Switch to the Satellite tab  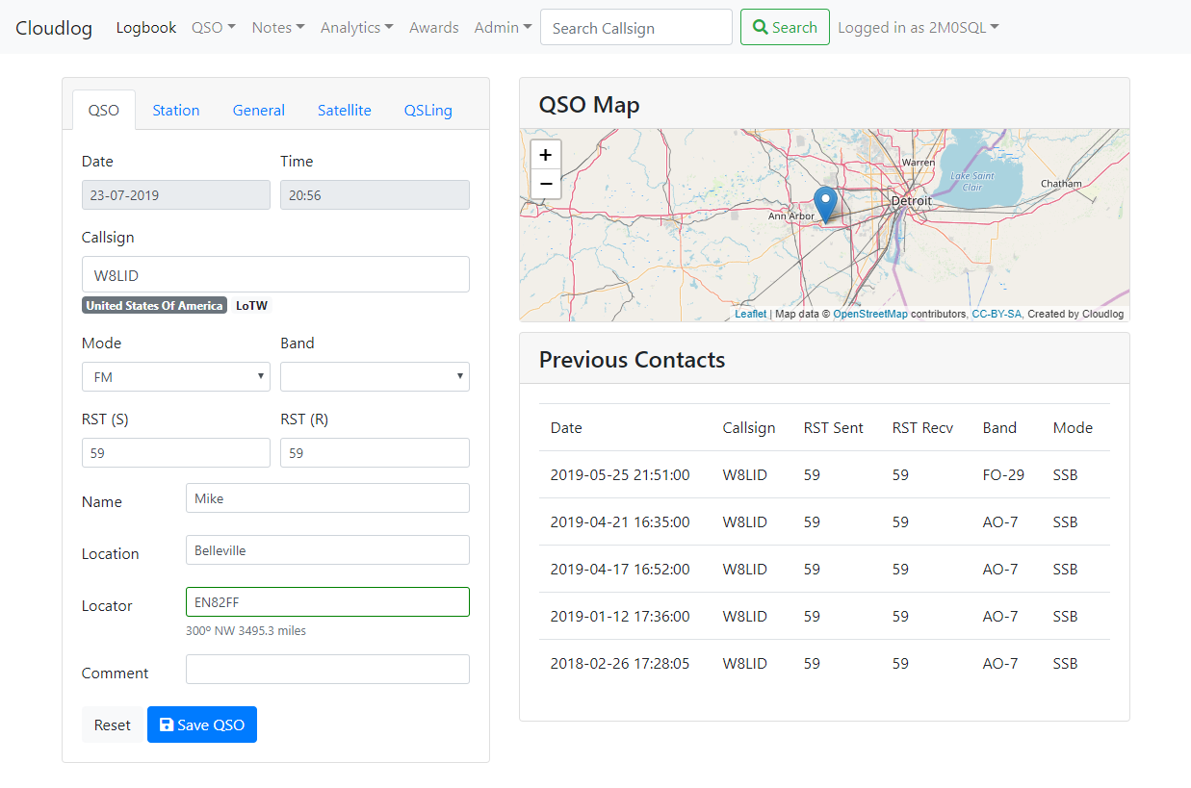345,110
